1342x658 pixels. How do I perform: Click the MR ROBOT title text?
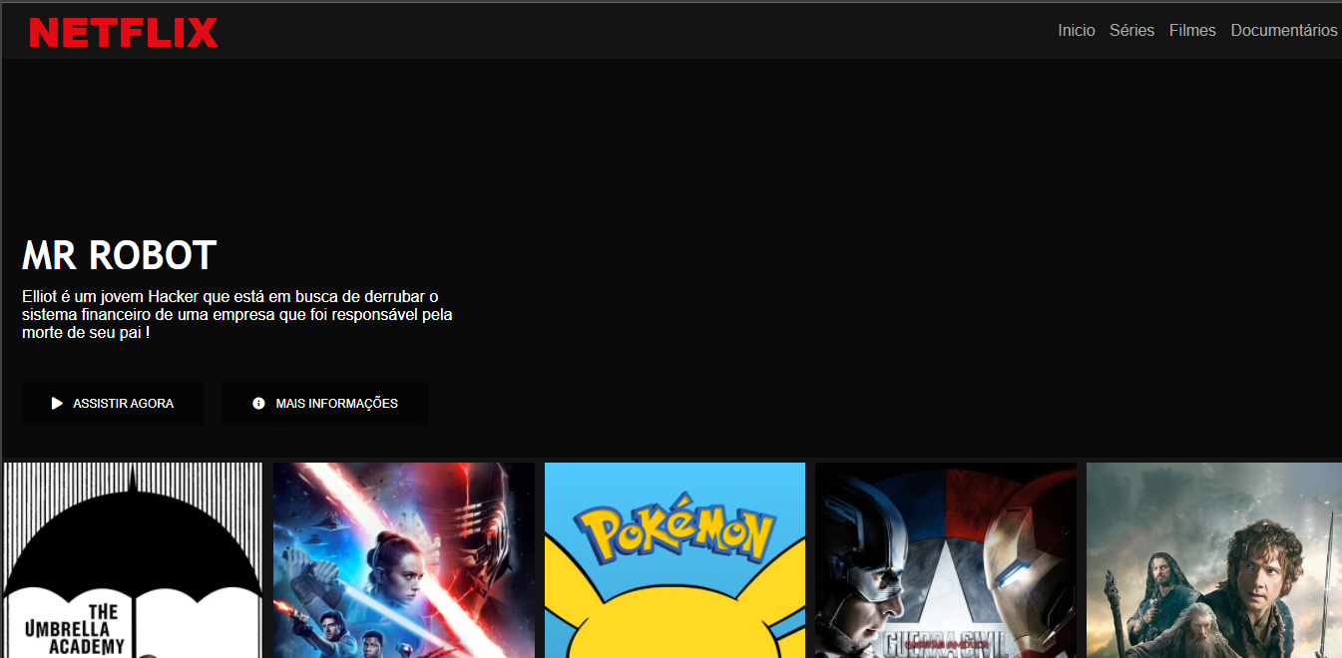pos(118,255)
